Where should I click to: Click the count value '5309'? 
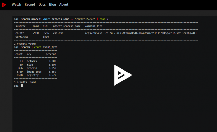tap(20, 72)
